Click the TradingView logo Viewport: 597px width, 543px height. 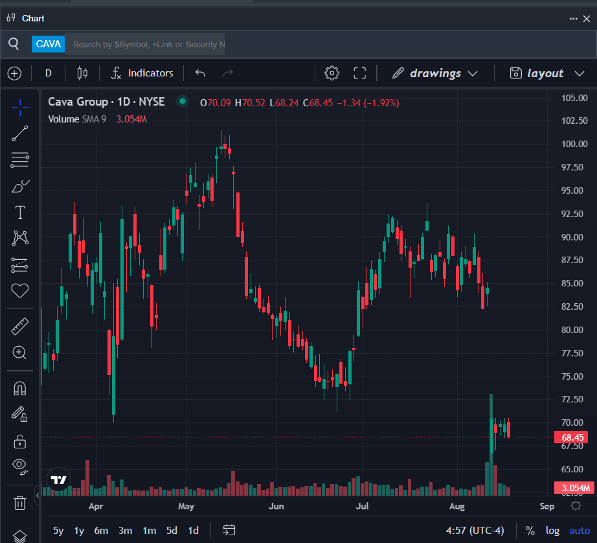point(58,479)
